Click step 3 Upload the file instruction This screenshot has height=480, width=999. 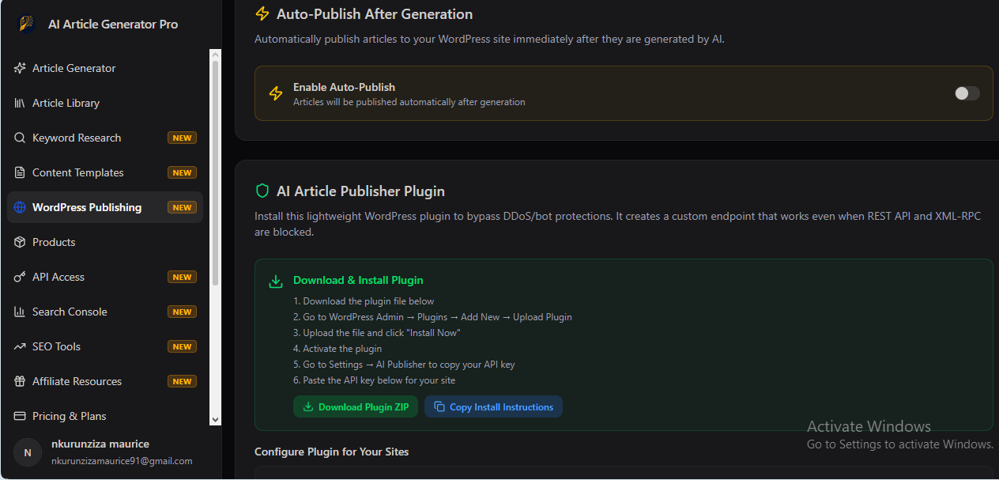(x=377, y=333)
